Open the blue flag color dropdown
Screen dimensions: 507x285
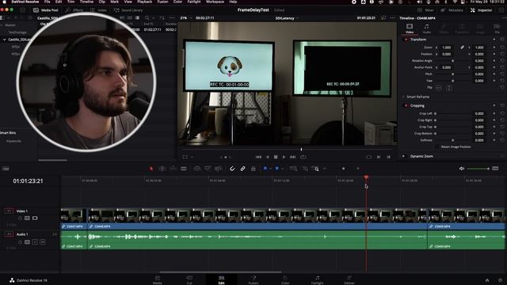(271, 169)
